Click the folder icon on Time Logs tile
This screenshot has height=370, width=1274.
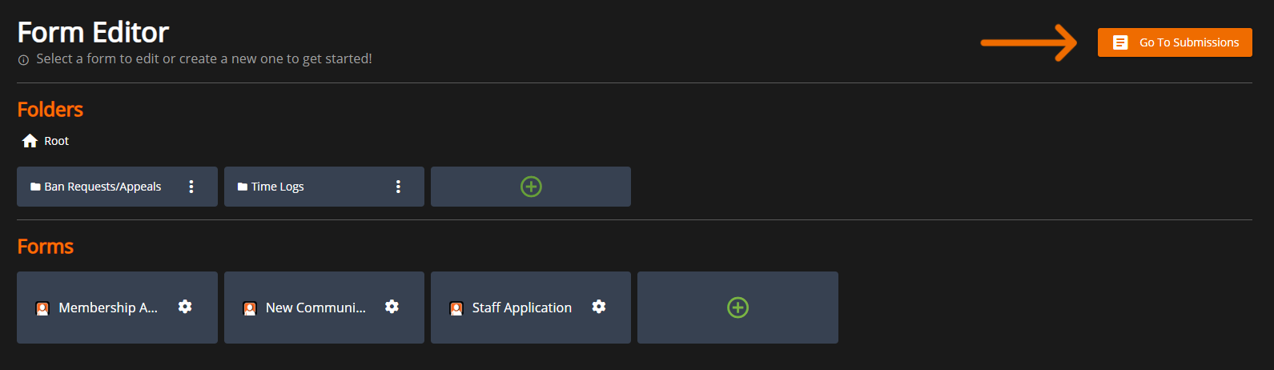243,187
